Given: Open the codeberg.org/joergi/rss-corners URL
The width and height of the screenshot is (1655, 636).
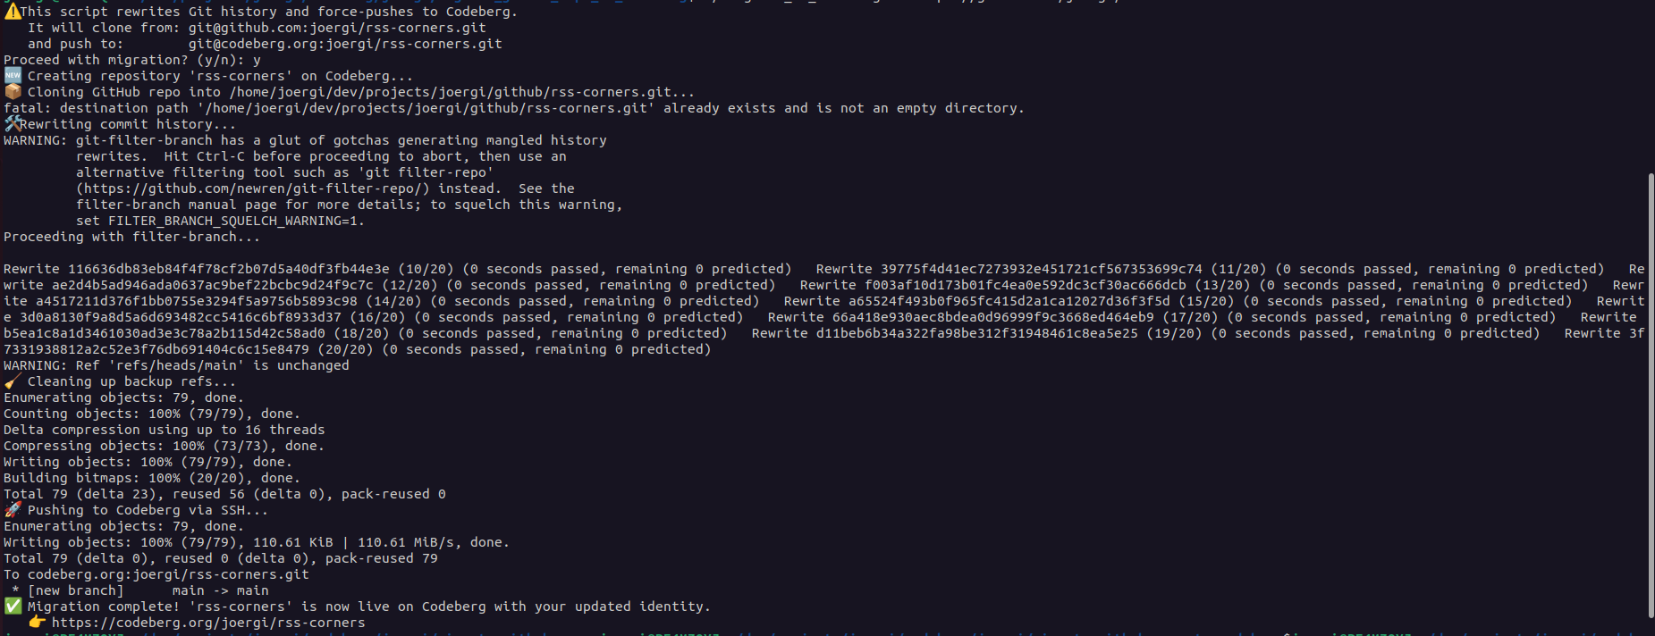Looking at the screenshot, I should (207, 623).
